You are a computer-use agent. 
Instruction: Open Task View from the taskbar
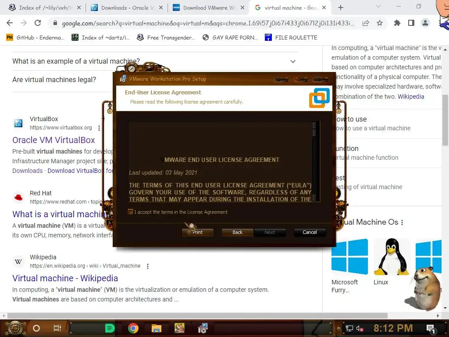click(x=57, y=328)
